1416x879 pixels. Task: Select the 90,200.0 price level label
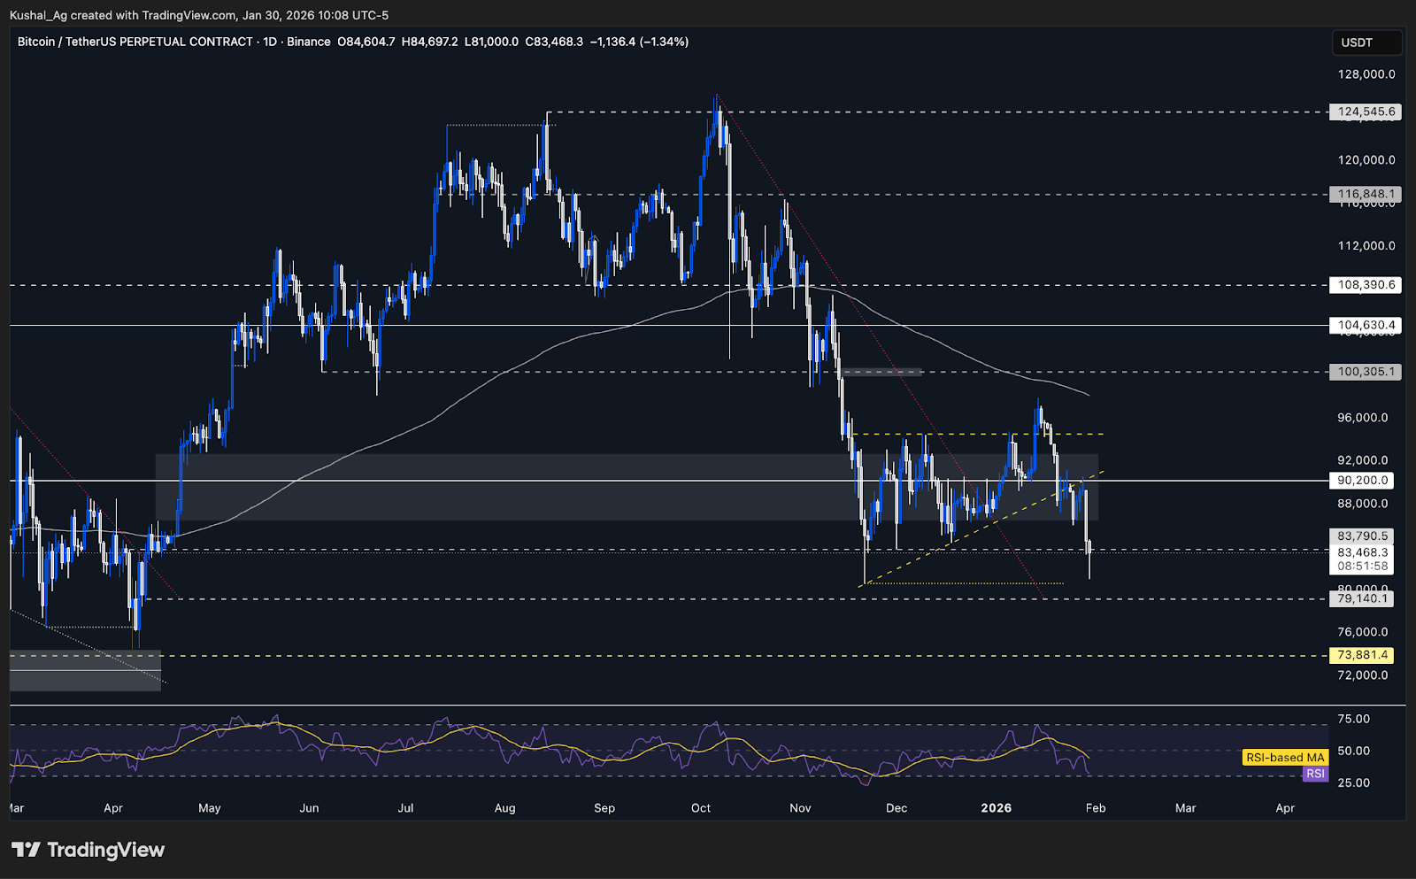pyautogui.click(x=1361, y=481)
